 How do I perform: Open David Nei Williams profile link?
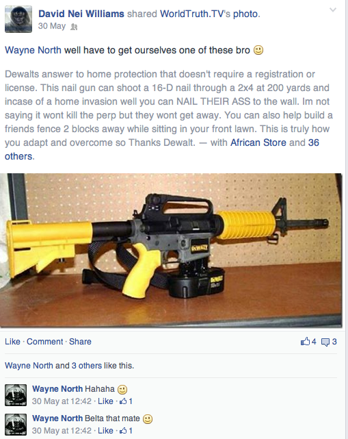[x=81, y=14]
